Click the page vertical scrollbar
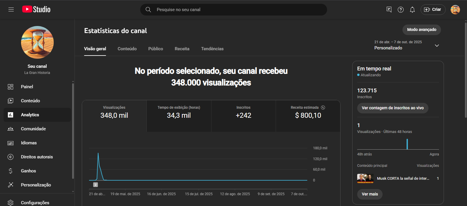Viewport: 467px width, 206px height. tap(466, 70)
